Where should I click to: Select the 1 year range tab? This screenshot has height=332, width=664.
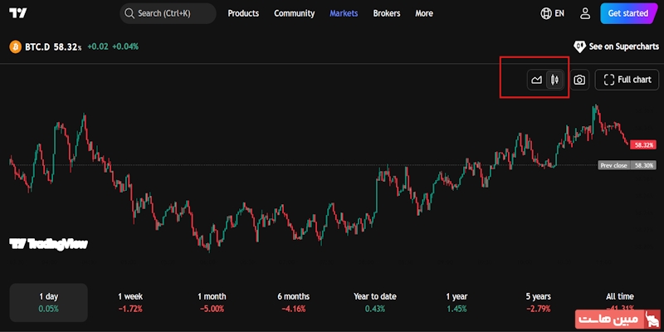point(456,302)
